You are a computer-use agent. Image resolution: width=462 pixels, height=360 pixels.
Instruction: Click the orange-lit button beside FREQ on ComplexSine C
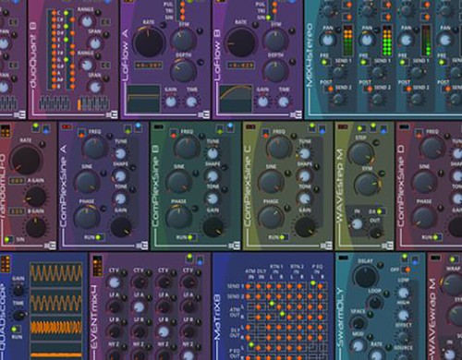[x=266, y=133]
